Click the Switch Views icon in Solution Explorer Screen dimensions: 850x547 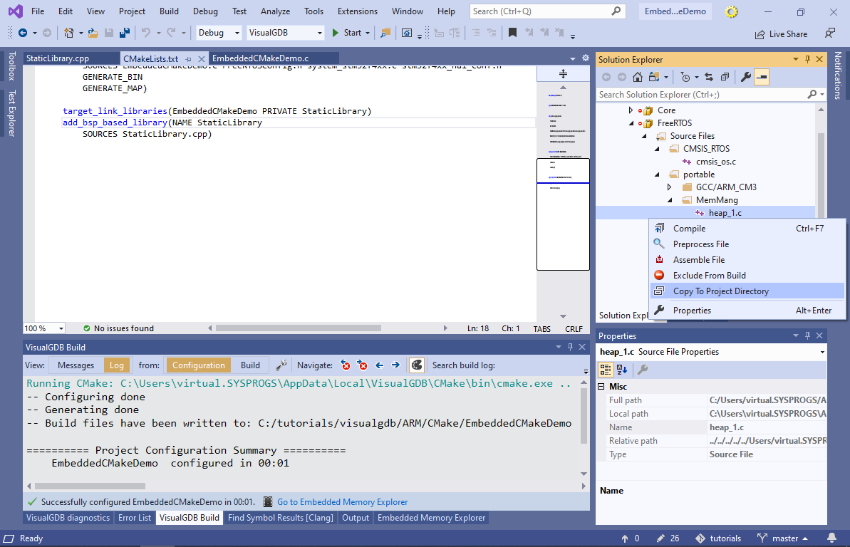654,77
